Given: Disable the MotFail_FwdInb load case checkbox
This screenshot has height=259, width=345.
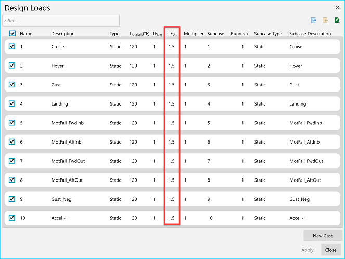Looking at the screenshot, I should pyautogui.click(x=12, y=123).
